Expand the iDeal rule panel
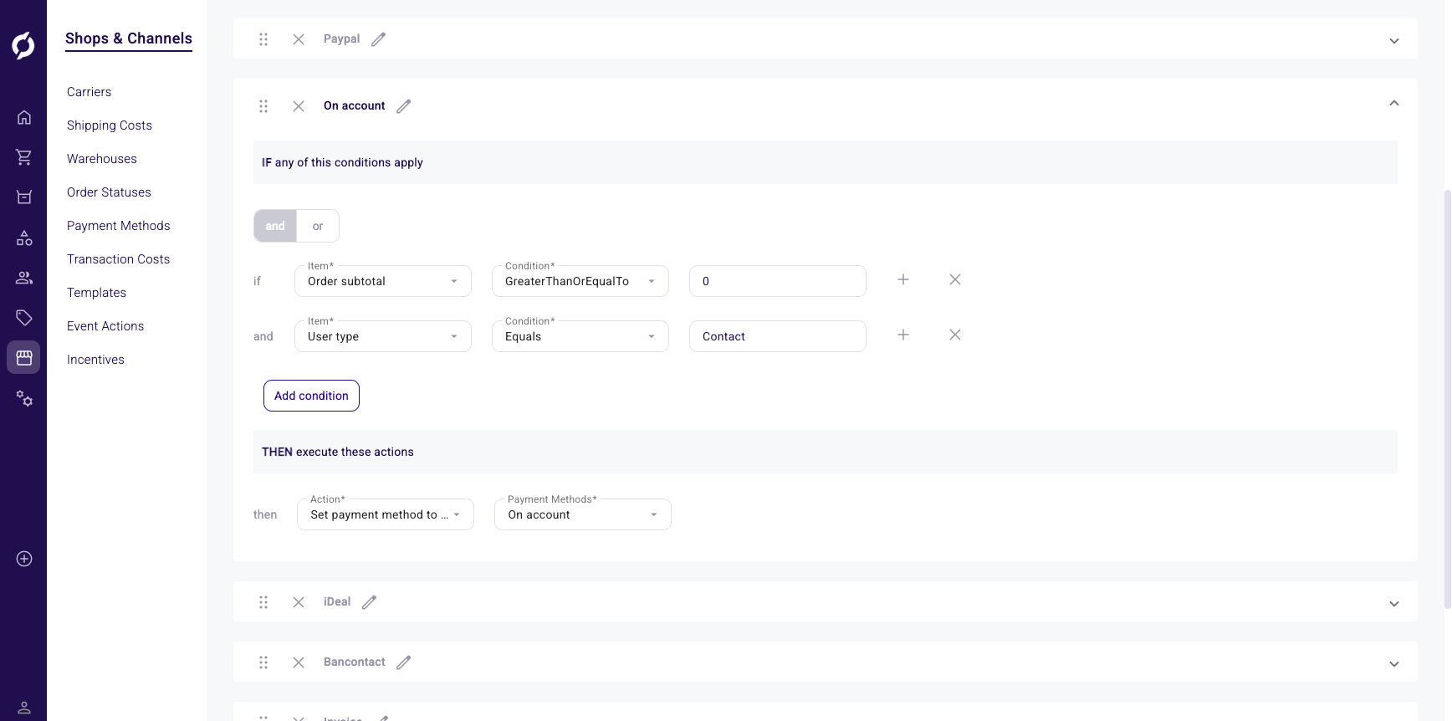Screen dimensions: 1452x721 tap(1394, 604)
